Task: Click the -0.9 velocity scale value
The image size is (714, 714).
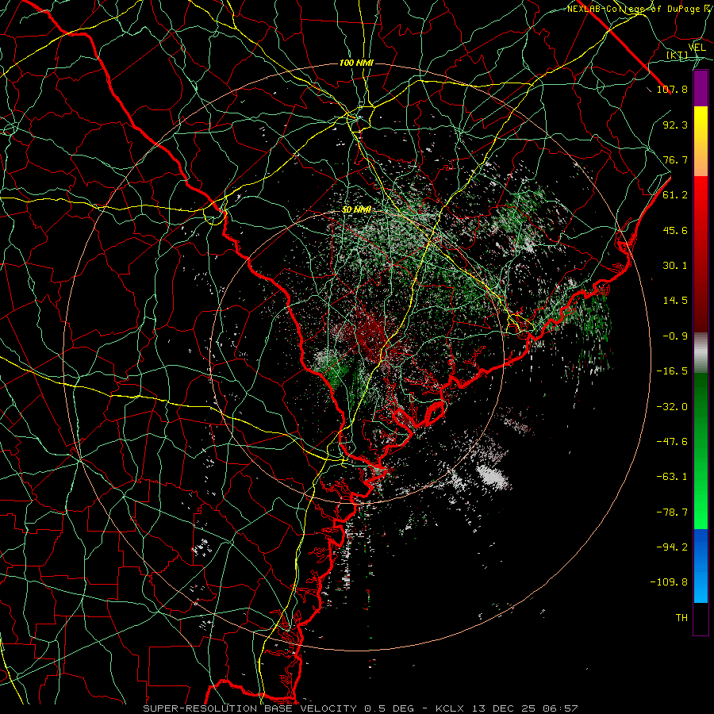Action: click(675, 336)
